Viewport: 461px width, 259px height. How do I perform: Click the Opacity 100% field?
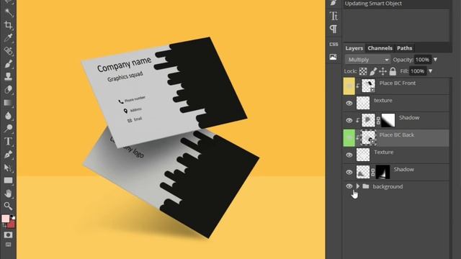click(423, 60)
